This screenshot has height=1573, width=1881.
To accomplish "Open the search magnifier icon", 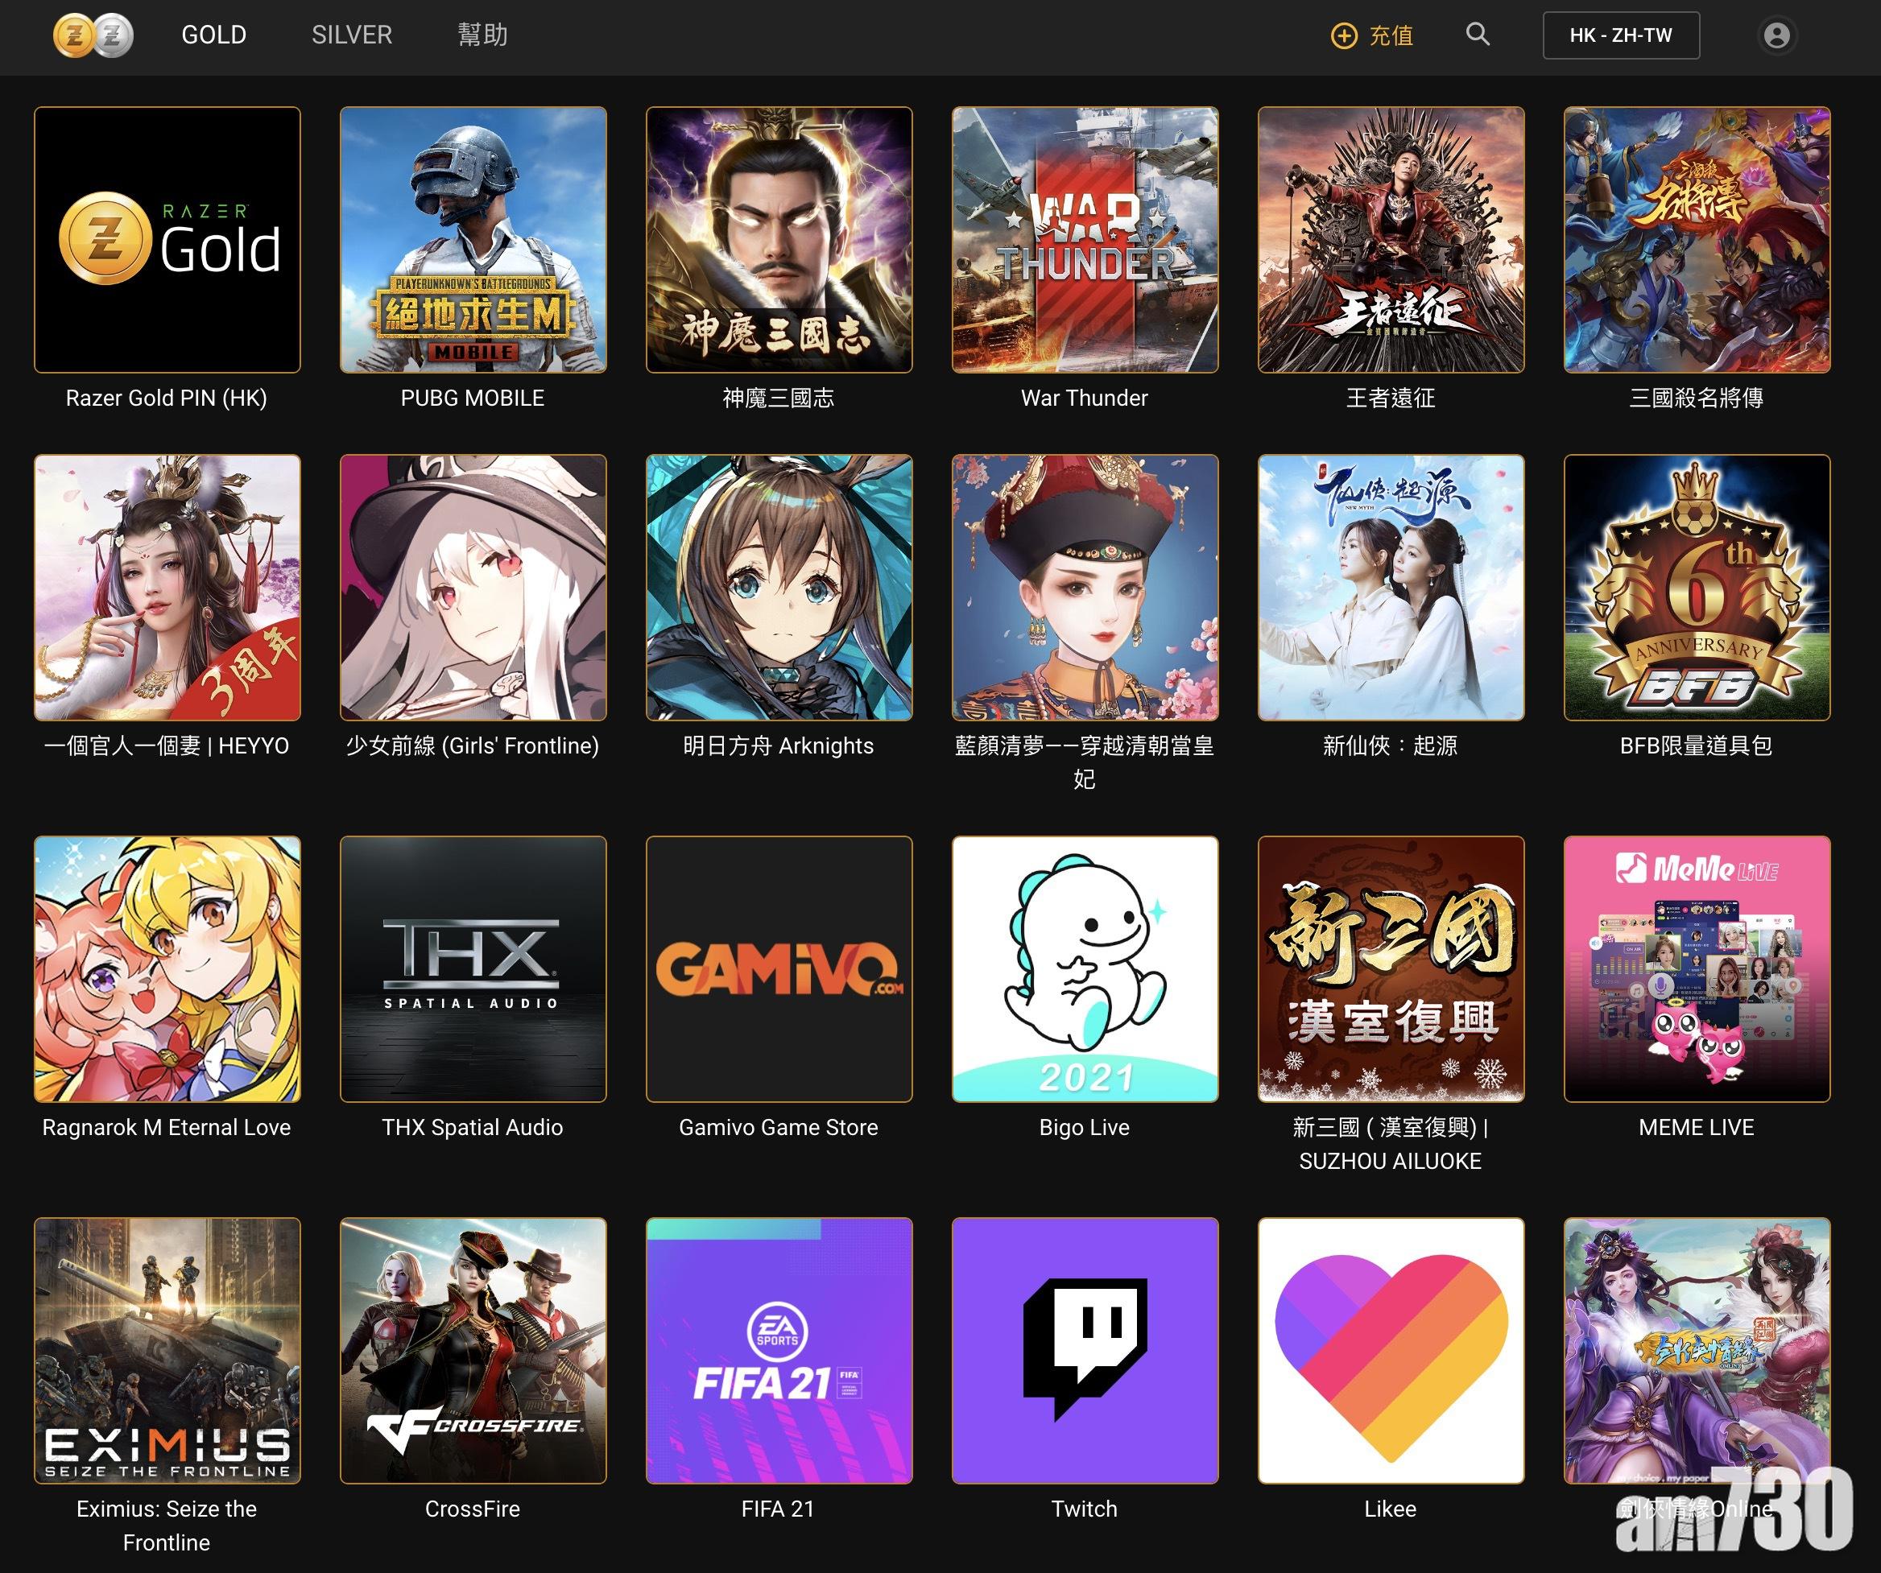I will (1477, 35).
